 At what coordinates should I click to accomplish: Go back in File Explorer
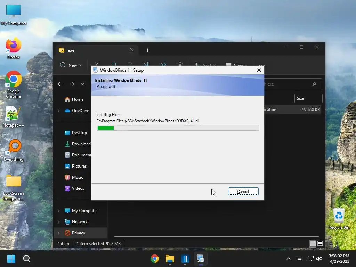[x=60, y=84]
